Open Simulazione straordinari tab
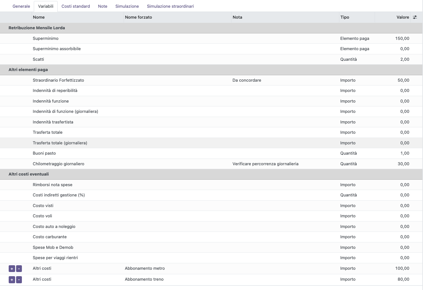The image size is (423, 290). pos(170,6)
